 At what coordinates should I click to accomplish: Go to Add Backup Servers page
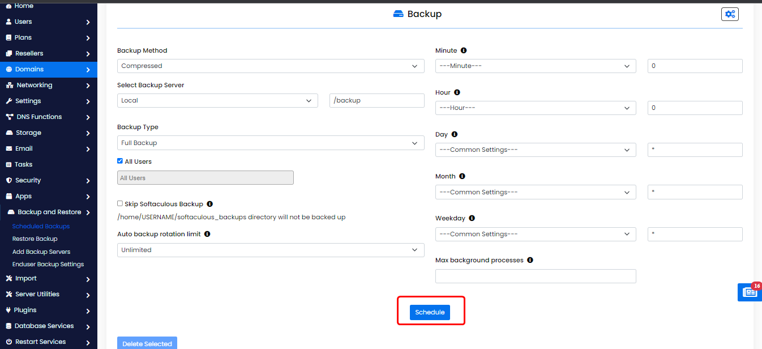click(41, 252)
